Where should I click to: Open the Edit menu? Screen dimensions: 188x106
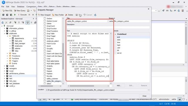coord(8,6)
